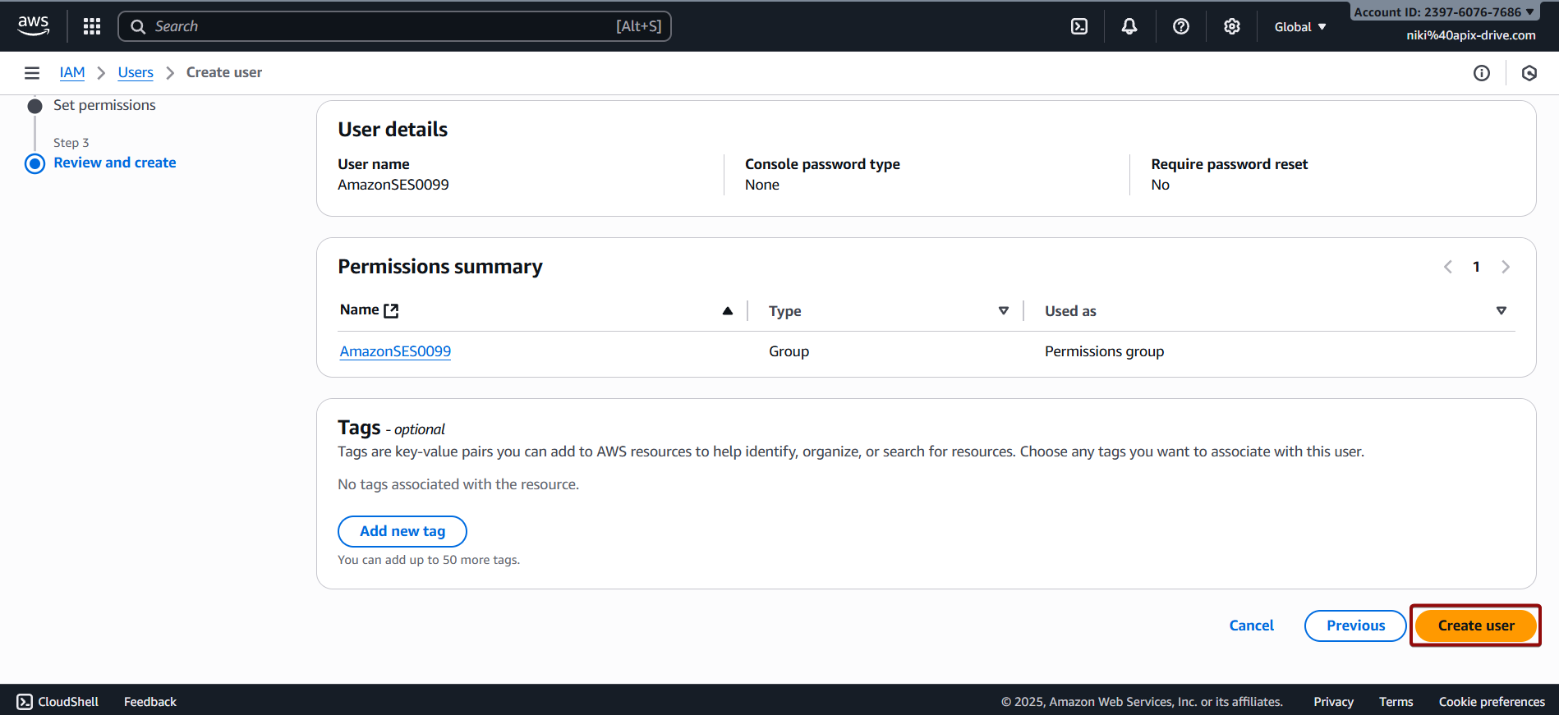
Task: Open the notifications bell
Action: [1129, 26]
